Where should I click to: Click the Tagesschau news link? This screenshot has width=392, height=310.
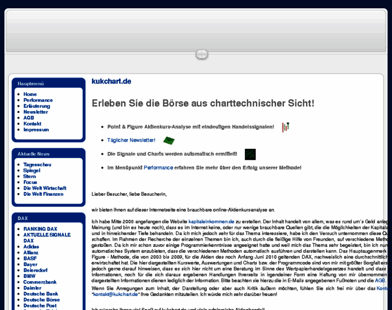37,164
